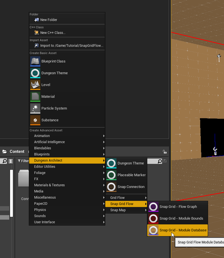Click the New Folder icon

[x=36, y=20]
